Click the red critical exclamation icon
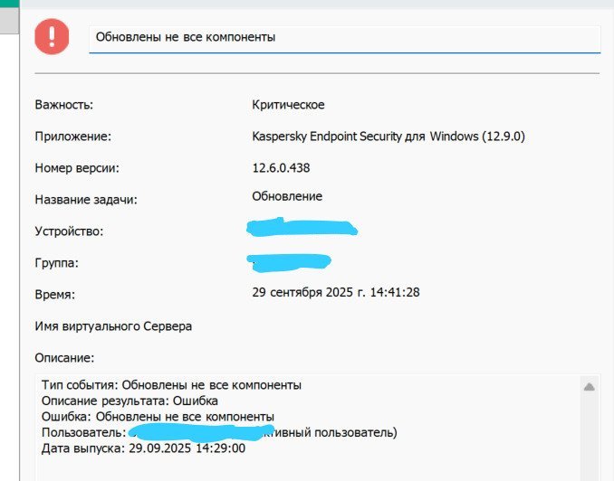The width and height of the screenshot is (614, 481). click(52, 36)
